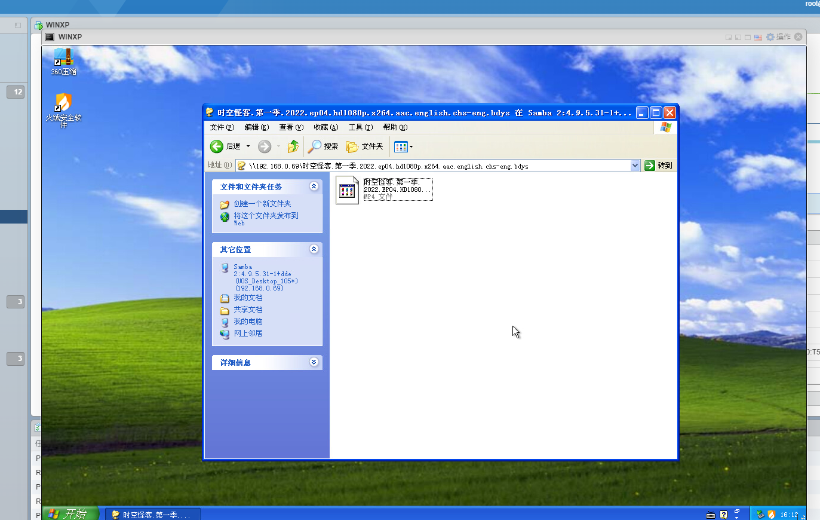The image size is (820, 520).
Task: Open the Back button history dropdown arrow
Action: click(x=248, y=146)
